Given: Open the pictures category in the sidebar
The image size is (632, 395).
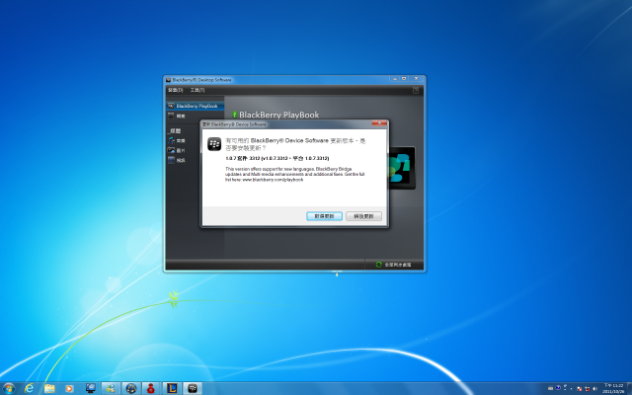Looking at the screenshot, I should click(177, 150).
